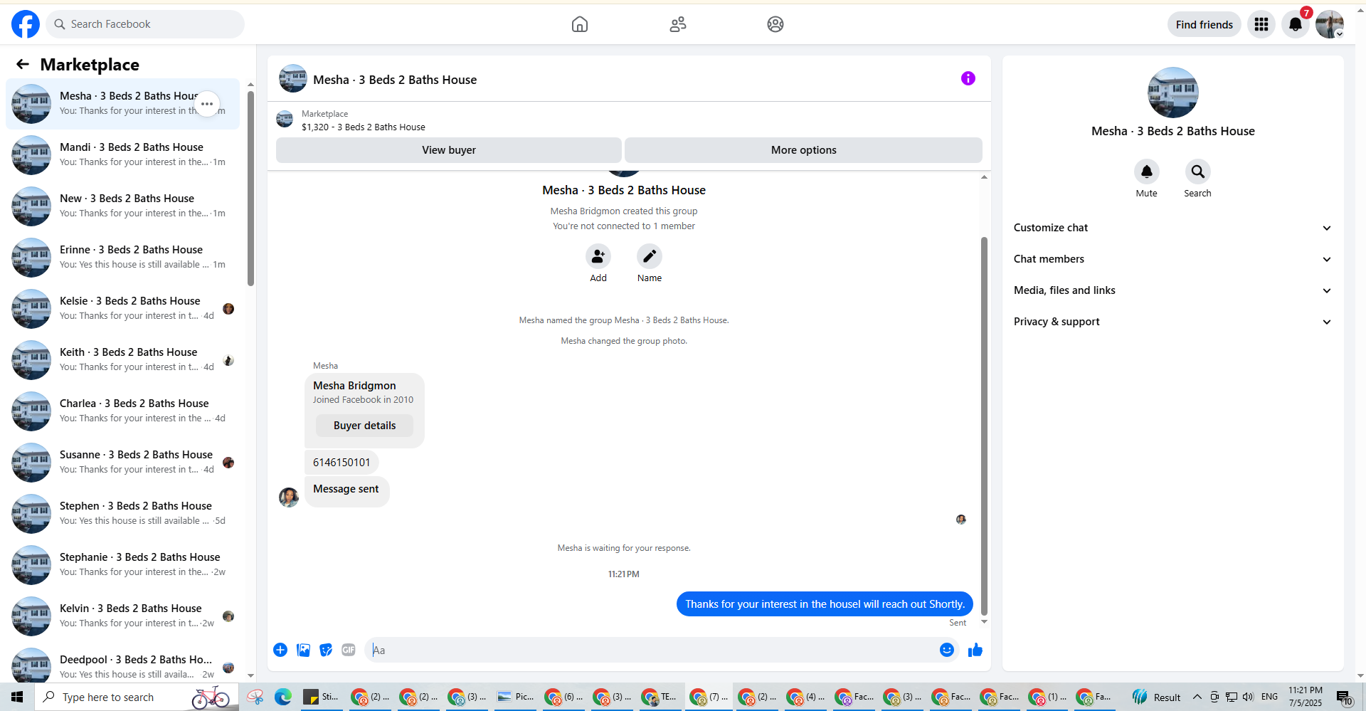
Task: Expand Media, files and links section
Action: (x=1173, y=290)
